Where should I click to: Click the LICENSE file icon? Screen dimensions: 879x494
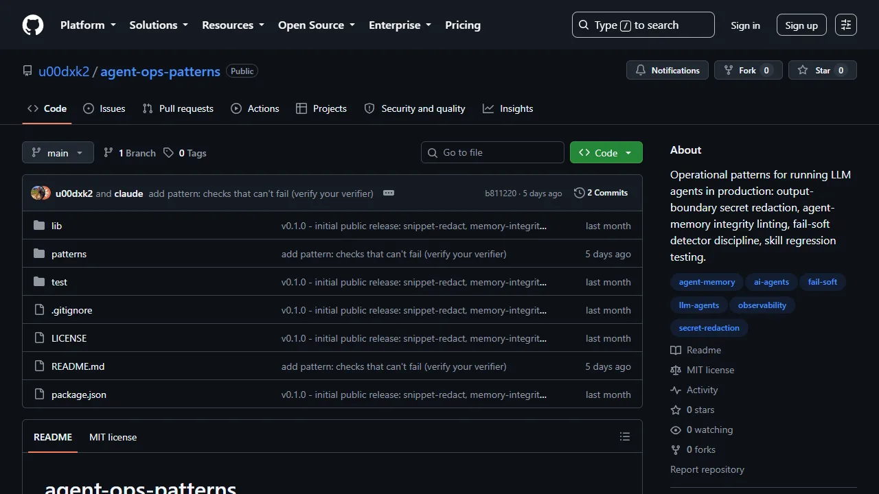click(39, 338)
